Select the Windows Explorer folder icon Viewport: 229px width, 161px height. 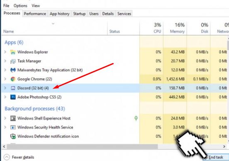click(x=13, y=52)
